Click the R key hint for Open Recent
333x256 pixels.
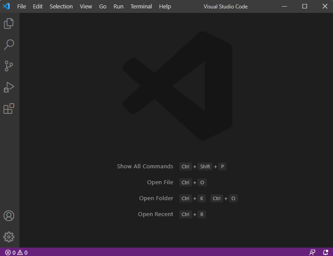coord(202,214)
